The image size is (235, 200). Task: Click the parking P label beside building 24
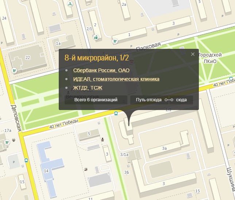click(2, 43)
